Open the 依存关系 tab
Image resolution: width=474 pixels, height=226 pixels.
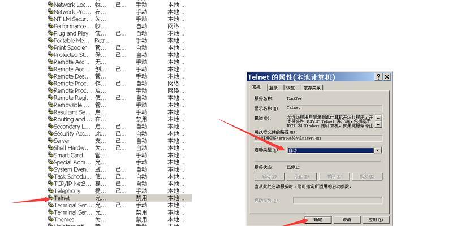[x=312, y=88]
